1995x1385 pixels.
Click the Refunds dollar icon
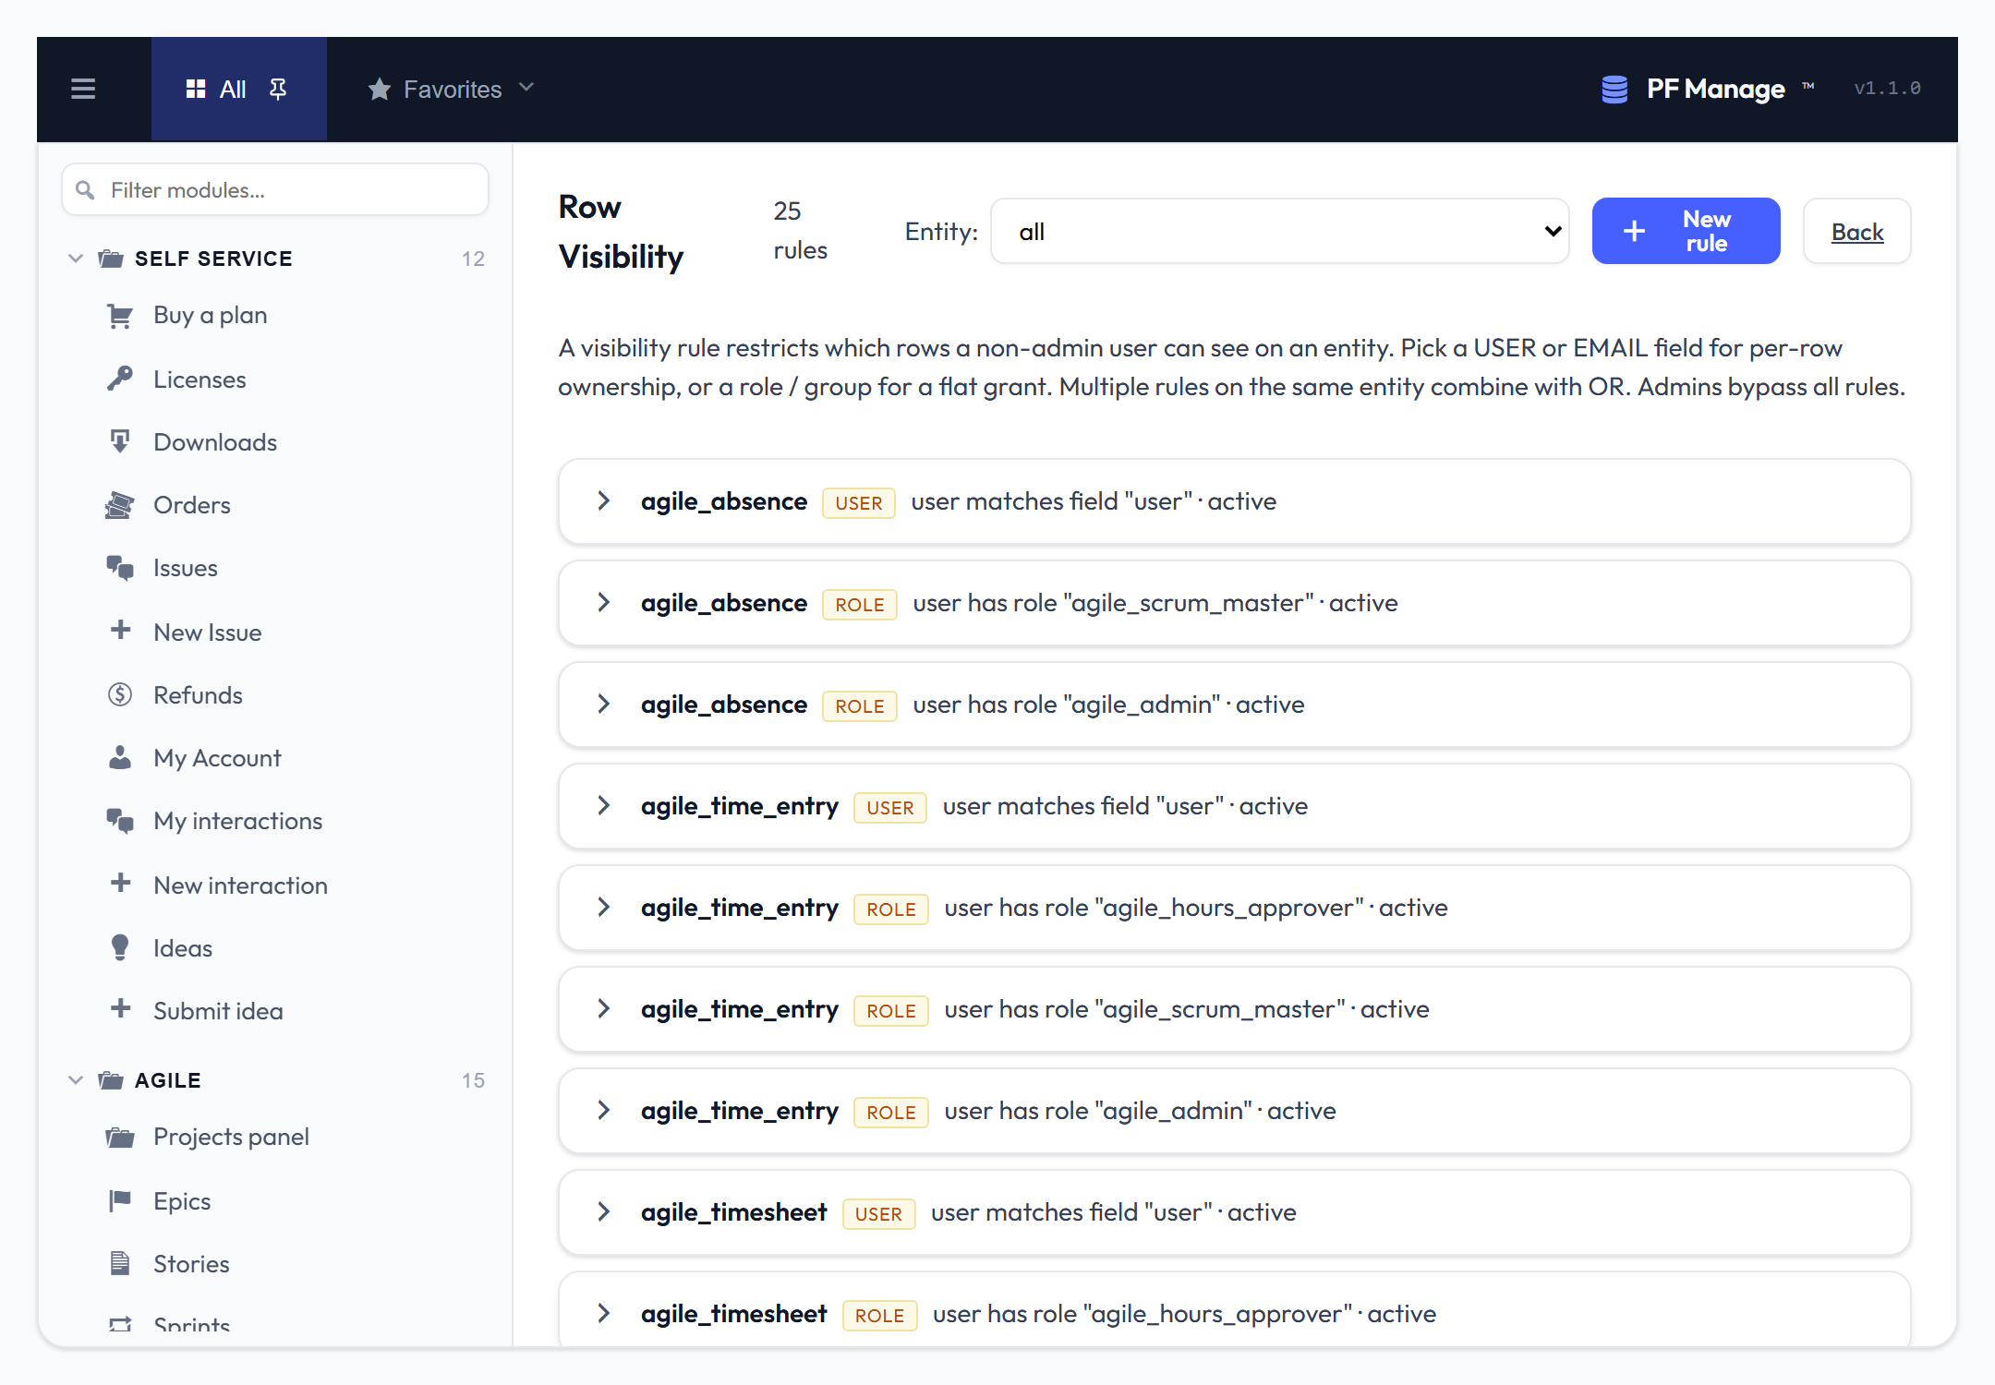click(120, 694)
